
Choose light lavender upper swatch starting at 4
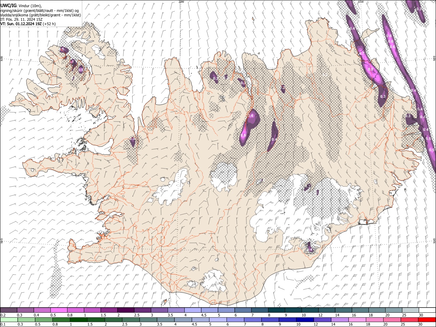pyautogui.click(x=192, y=310)
